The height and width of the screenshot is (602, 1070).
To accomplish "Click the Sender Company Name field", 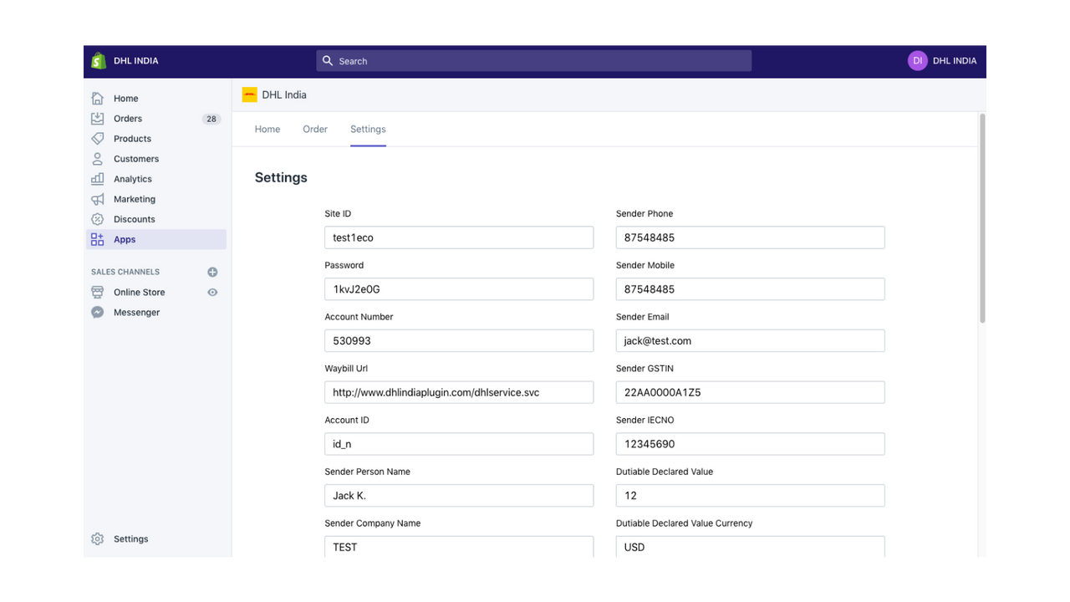I will pyautogui.click(x=459, y=546).
